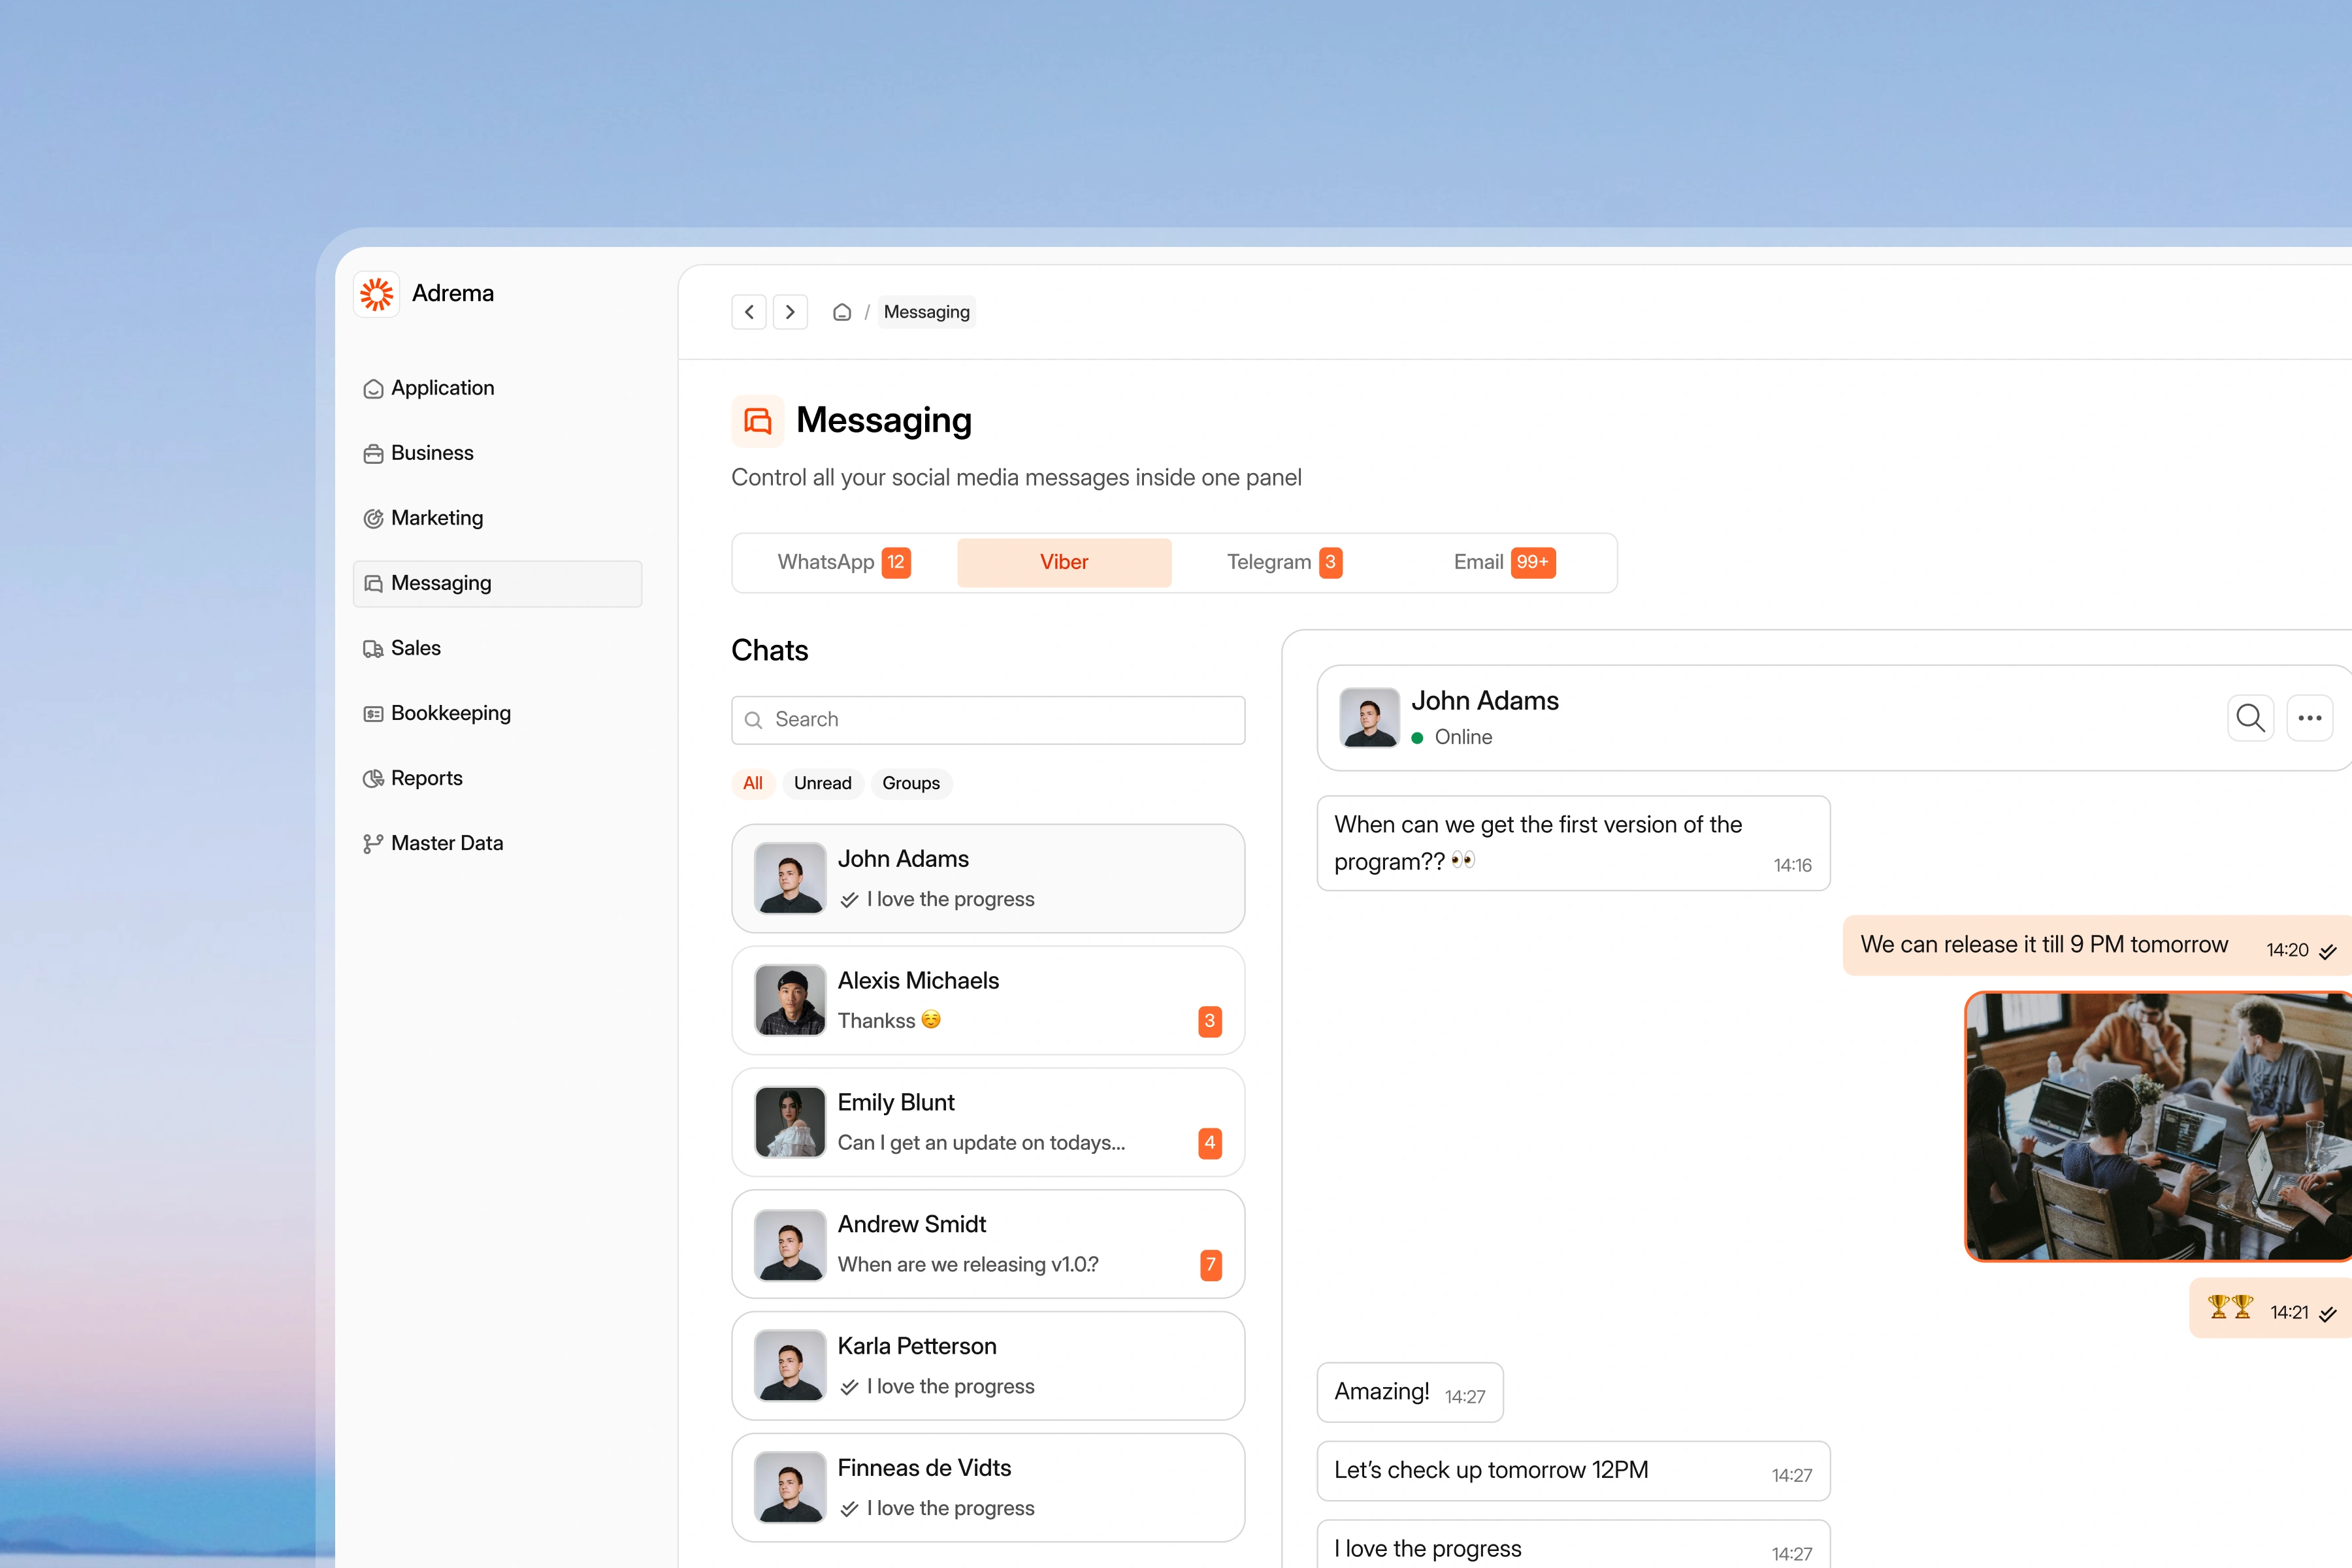Open Master Data in the sidebar
Image resolution: width=2352 pixels, height=1568 pixels.
click(x=446, y=843)
